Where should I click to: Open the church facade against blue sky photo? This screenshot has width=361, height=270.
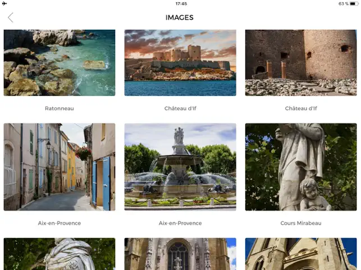[x=301, y=254]
